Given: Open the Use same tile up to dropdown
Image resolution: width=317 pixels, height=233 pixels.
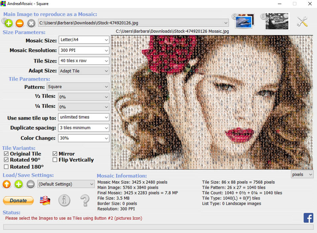Looking at the screenshot, I should click(84, 117).
